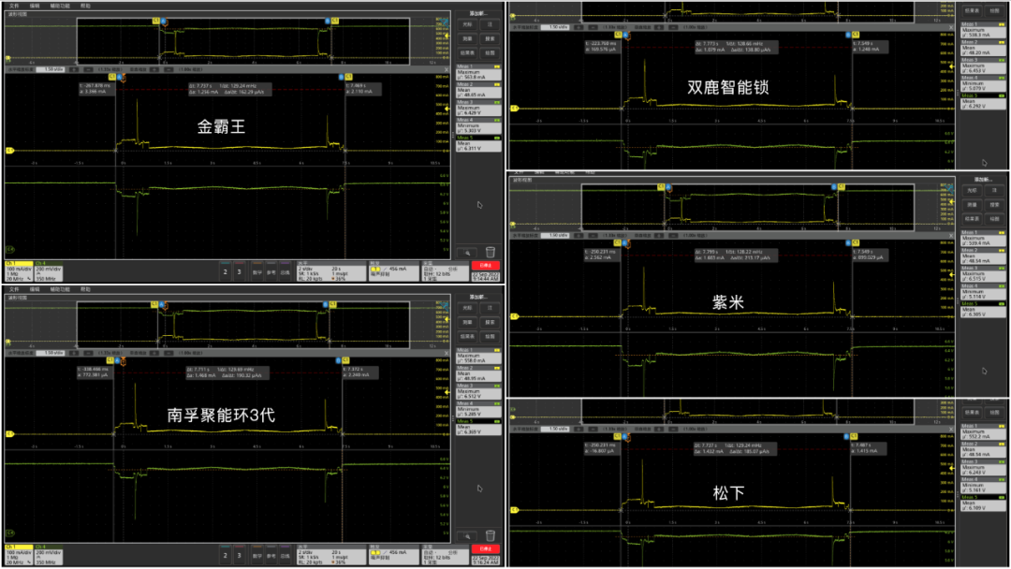Image resolution: width=1011 pixels, height=569 pixels.
Task: Open horizontal settings badge in 南孚聚能环3代 window
Action: [330, 555]
